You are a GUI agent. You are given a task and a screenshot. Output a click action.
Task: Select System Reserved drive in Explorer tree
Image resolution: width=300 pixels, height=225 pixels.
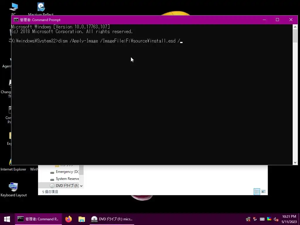coord(64,179)
